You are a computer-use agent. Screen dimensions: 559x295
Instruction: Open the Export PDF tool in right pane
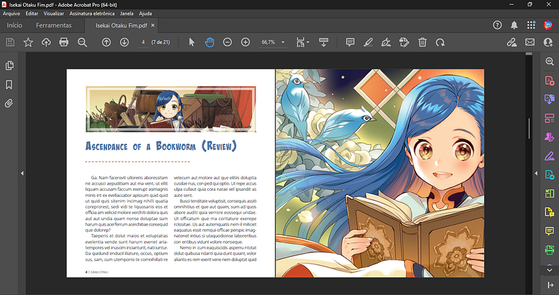click(549, 99)
